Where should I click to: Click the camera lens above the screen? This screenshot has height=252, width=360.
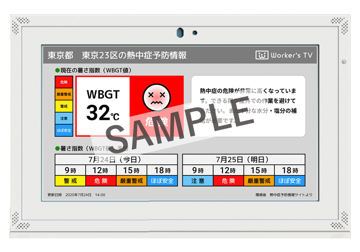(180, 33)
